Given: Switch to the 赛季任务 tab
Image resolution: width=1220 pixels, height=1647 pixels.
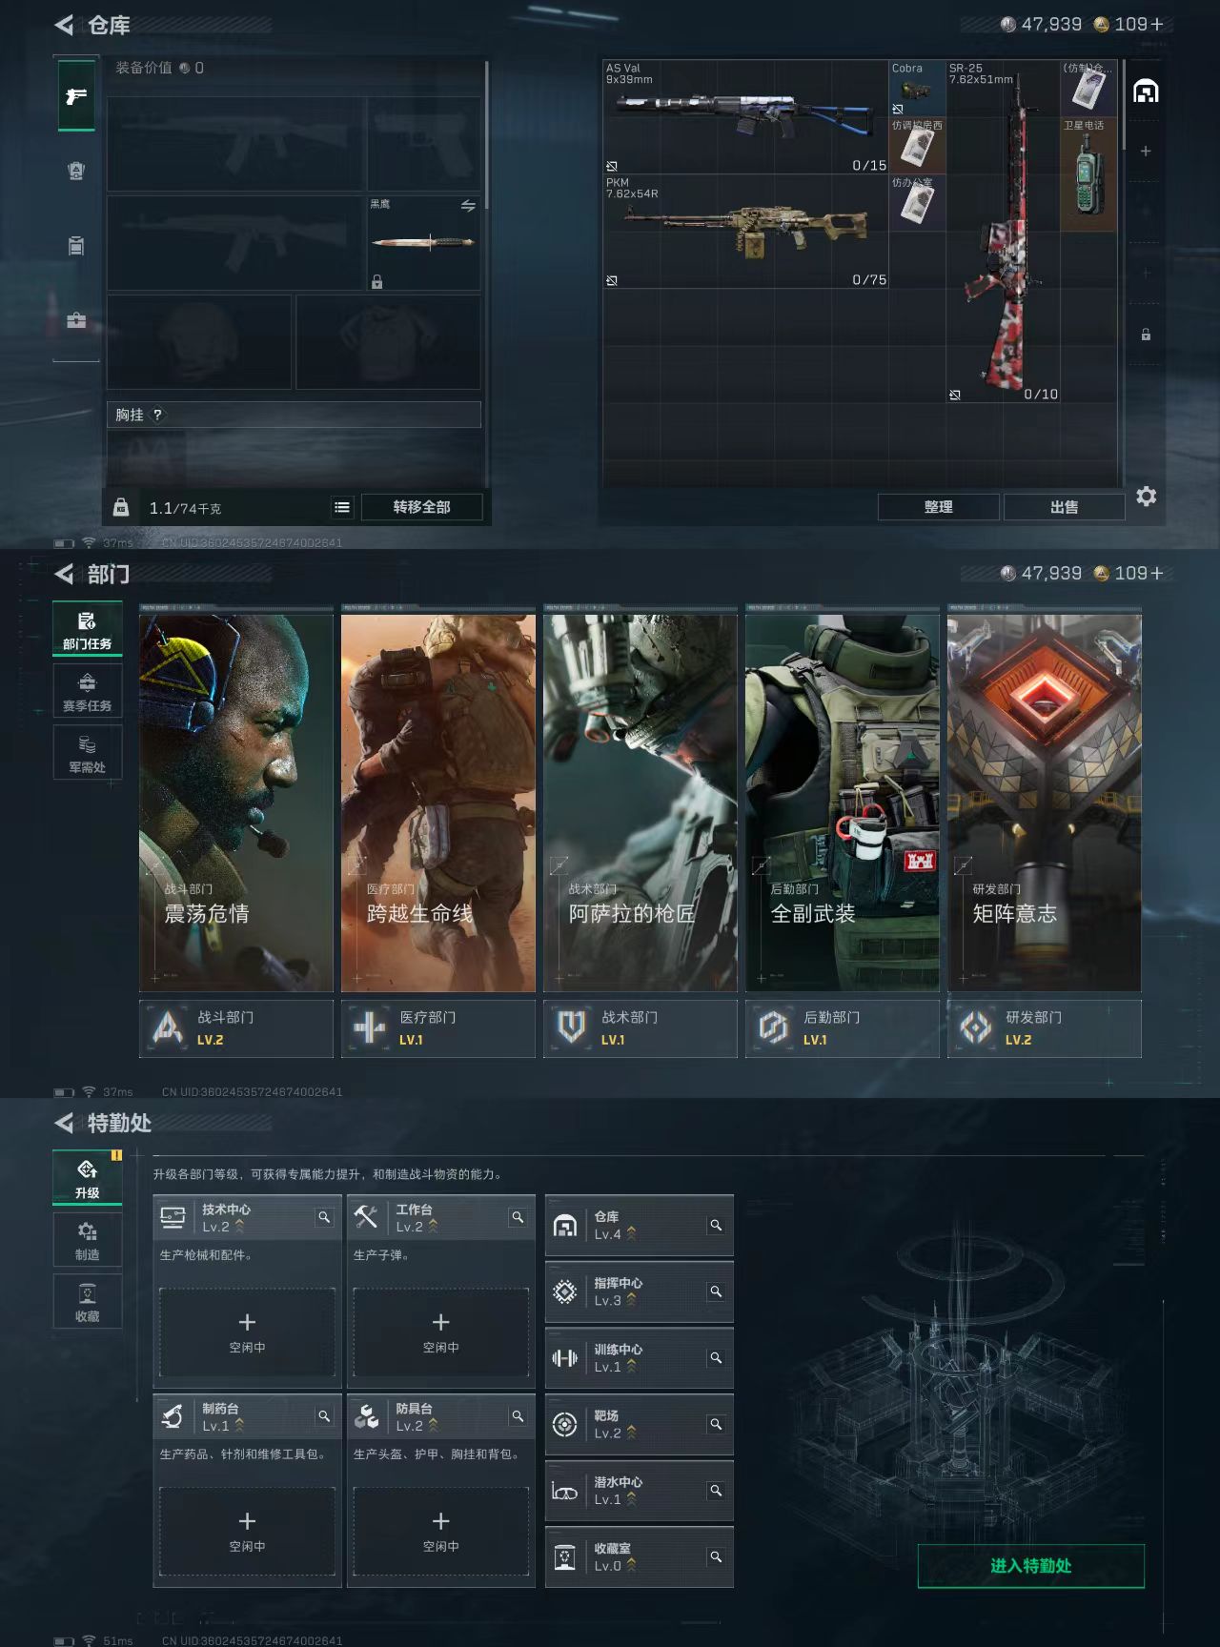Looking at the screenshot, I should click(88, 691).
